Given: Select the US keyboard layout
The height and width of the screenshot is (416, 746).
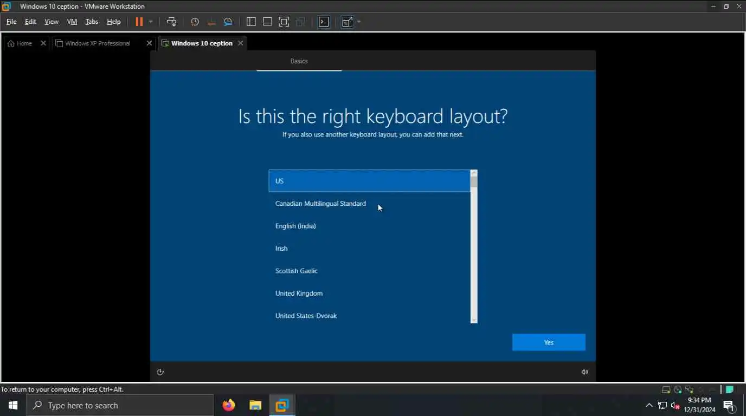Looking at the screenshot, I should [369, 181].
